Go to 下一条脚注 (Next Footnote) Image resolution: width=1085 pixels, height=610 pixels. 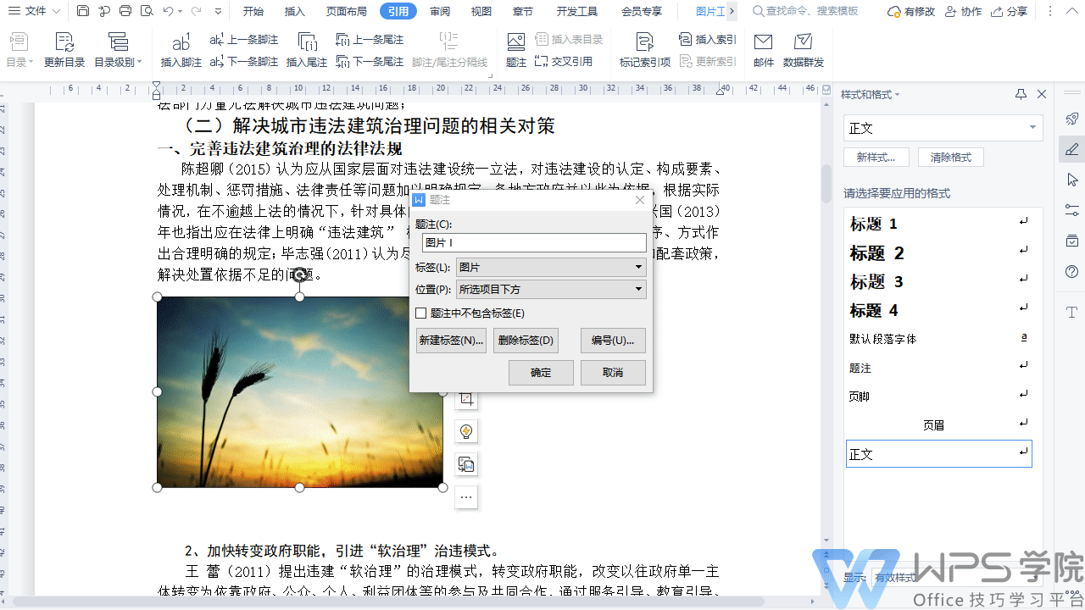pyautogui.click(x=243, y=62)
